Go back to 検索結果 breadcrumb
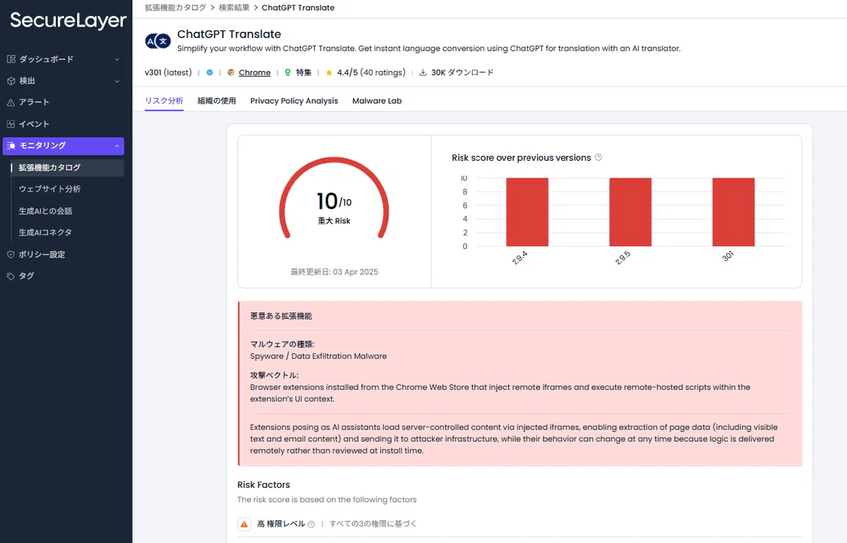Image resolution: width=847 pixels, height=543 pixels. click(x=236, y=8)
